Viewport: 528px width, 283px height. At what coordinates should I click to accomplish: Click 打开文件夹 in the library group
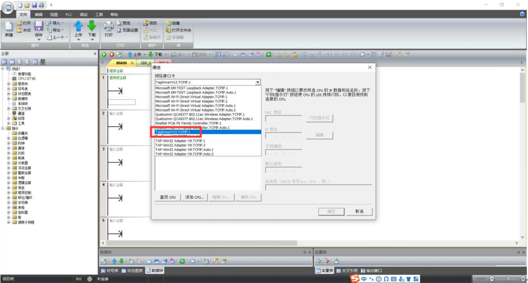click(179, 30)
